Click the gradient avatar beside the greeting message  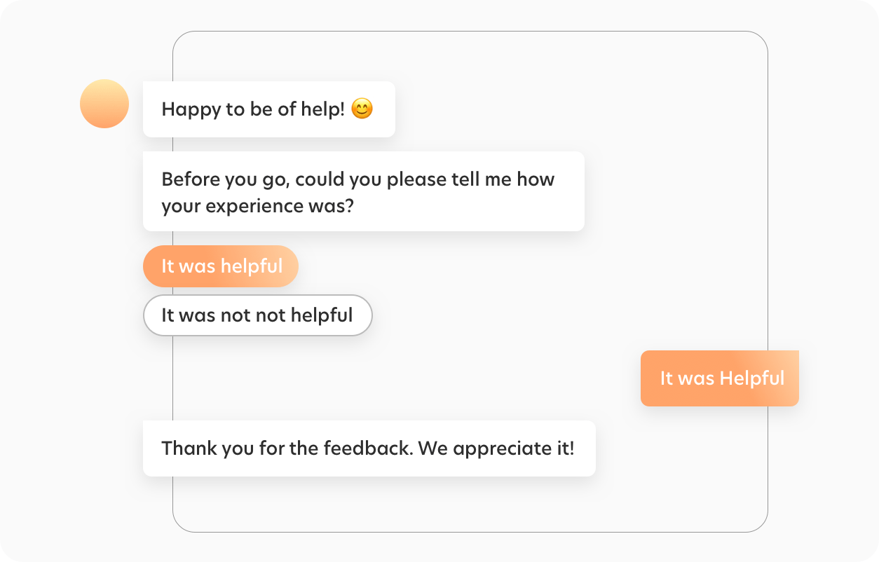tap(104, 103)
